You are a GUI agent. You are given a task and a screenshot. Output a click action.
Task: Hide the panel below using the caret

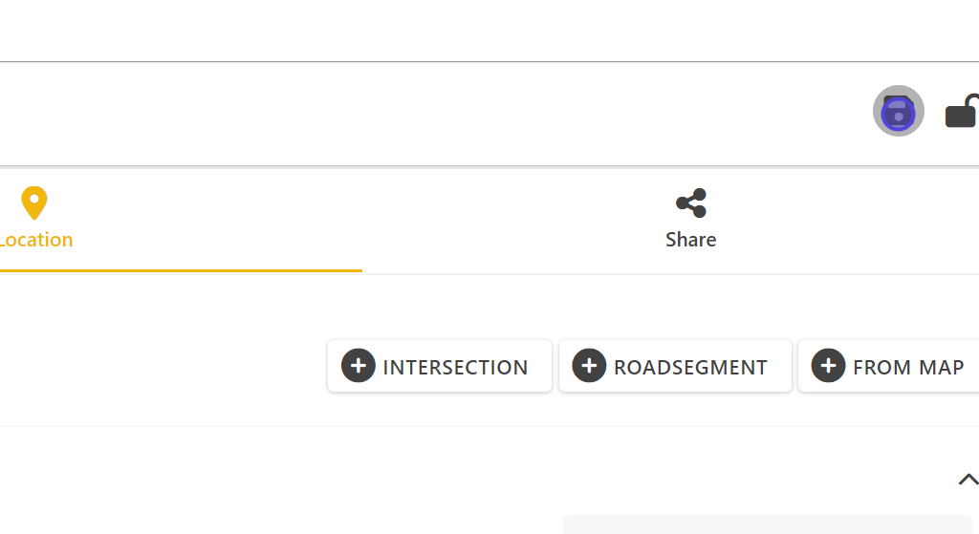click(968, 480)
